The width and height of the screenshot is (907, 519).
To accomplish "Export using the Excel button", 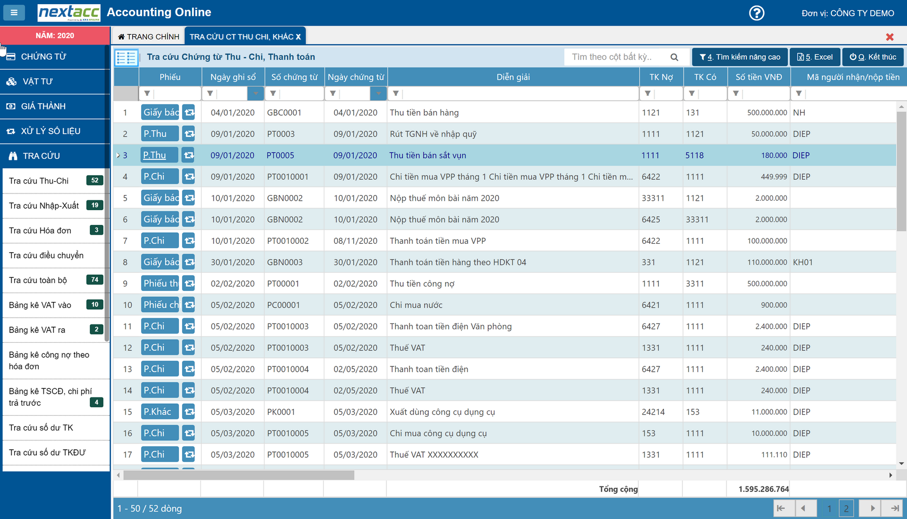I will 815,57.
